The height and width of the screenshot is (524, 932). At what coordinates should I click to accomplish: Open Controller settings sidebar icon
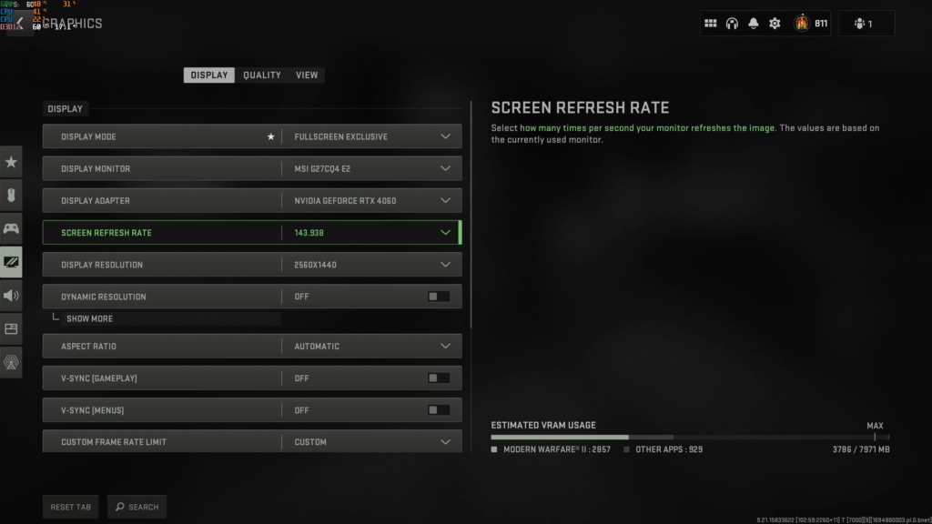[11, 228]
